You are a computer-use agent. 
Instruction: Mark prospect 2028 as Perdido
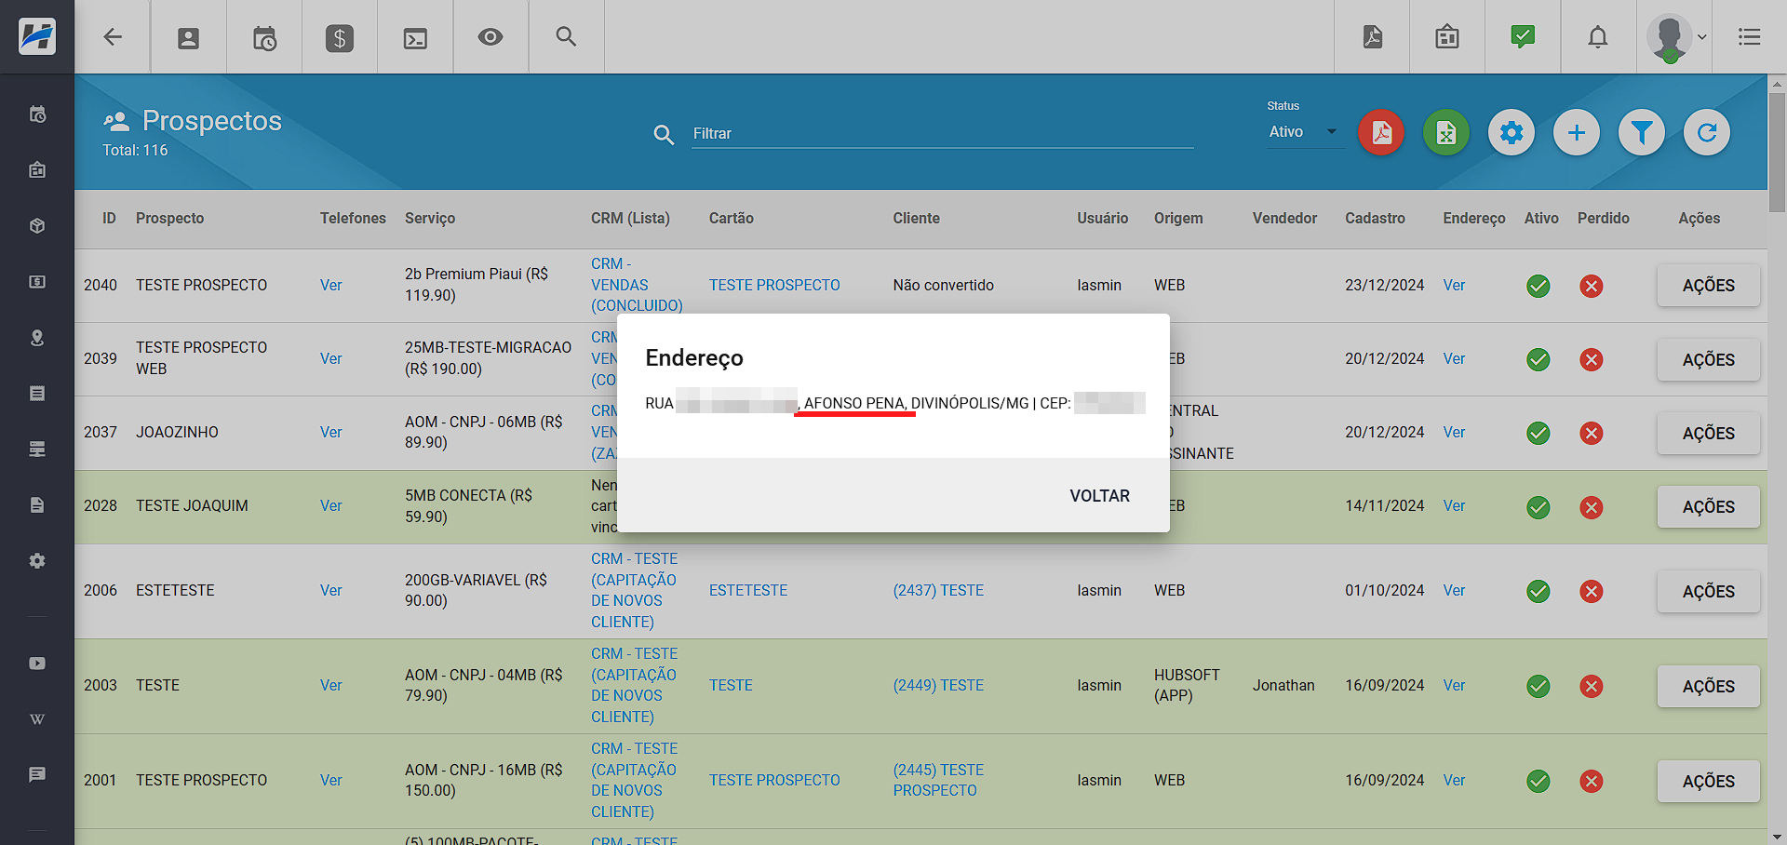(x=1592, y=507)
